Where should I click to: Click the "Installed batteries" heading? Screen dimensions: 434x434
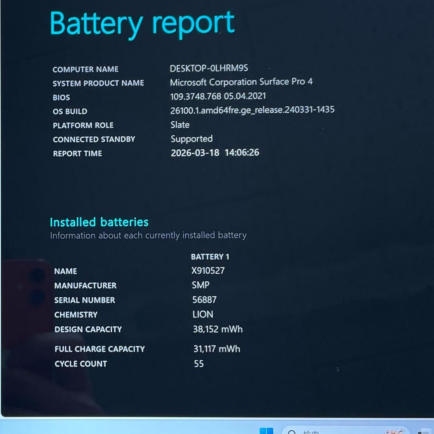click(99, 222)
